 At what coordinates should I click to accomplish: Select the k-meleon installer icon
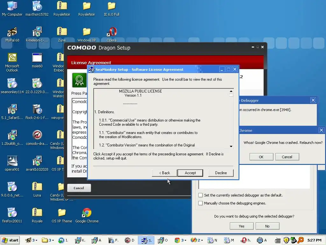click(37, 34)
